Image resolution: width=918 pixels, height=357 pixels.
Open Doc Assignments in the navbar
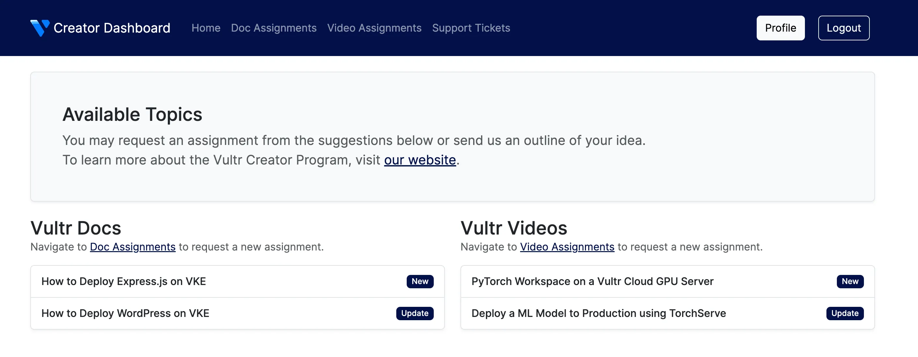pos(274,28)
